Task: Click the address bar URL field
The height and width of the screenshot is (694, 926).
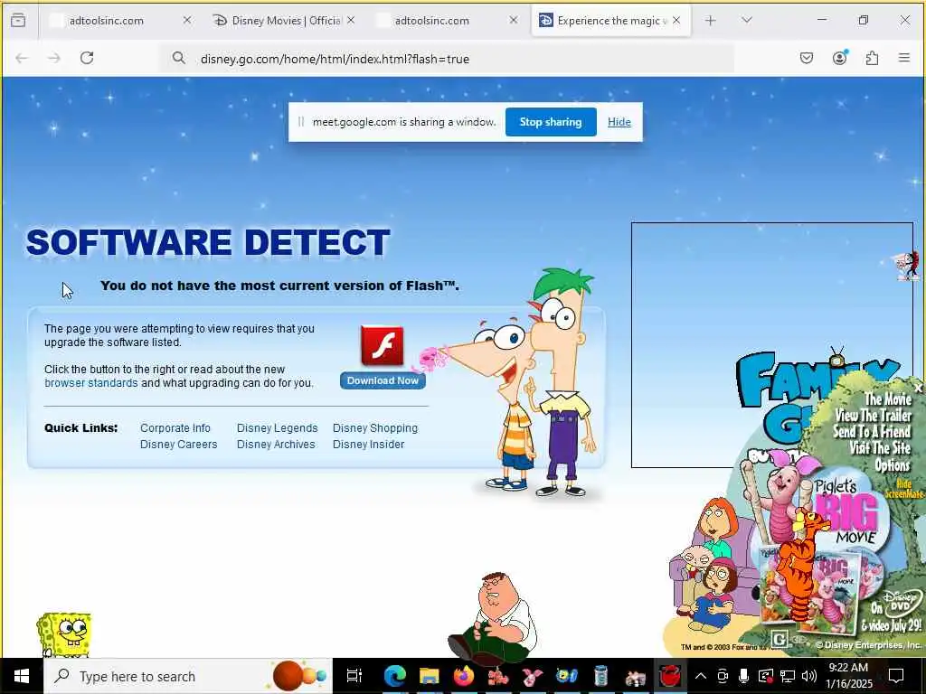Action: click(x=446, y=59)
